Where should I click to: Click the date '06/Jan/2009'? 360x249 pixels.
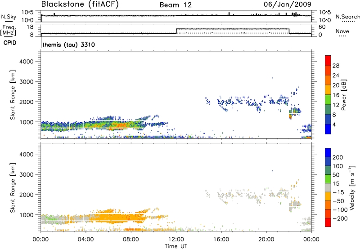coord(288,4)
